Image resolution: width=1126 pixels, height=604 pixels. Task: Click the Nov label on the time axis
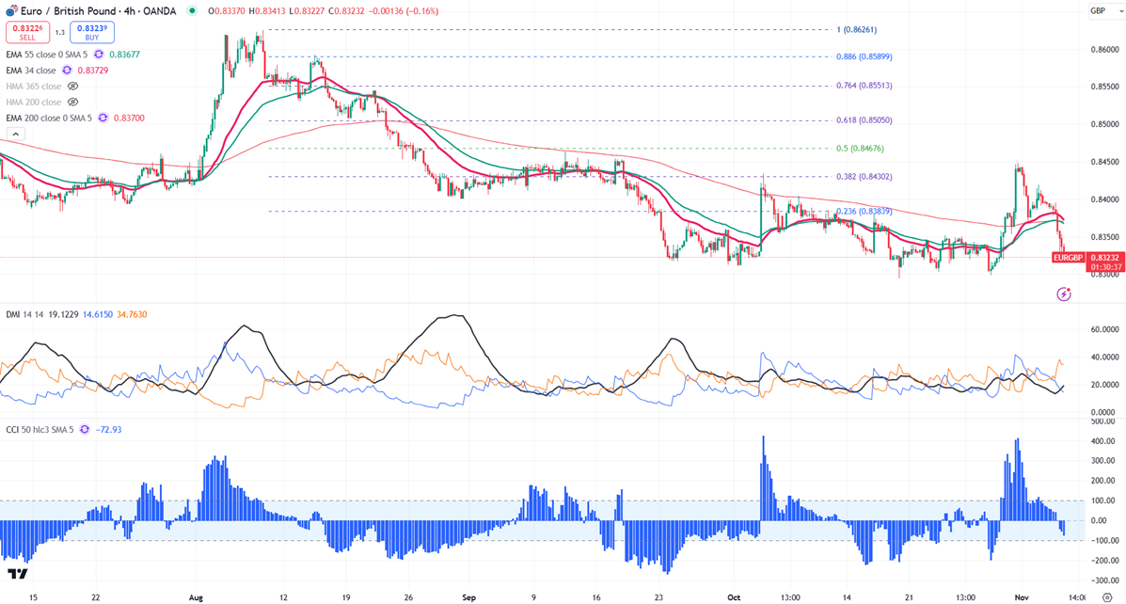(x=1022, y=597)
